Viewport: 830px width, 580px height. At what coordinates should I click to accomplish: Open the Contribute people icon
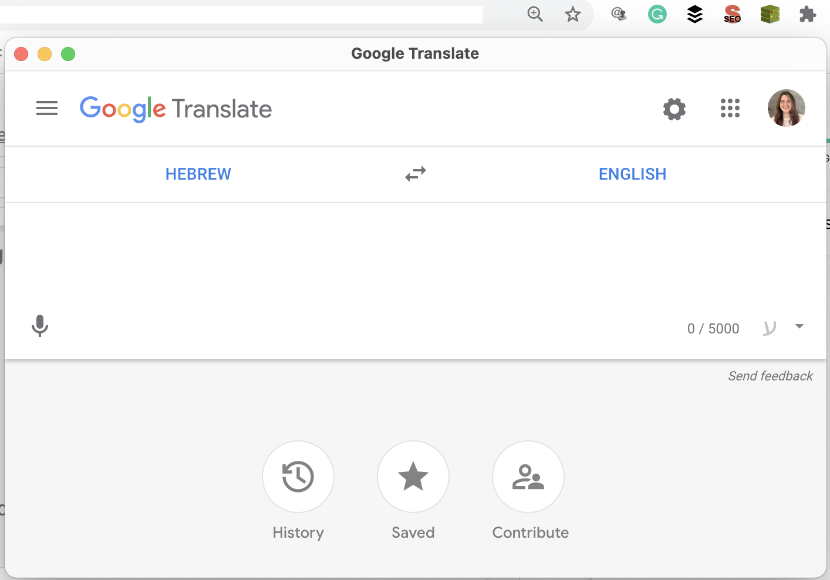click(x=528, y=477)
